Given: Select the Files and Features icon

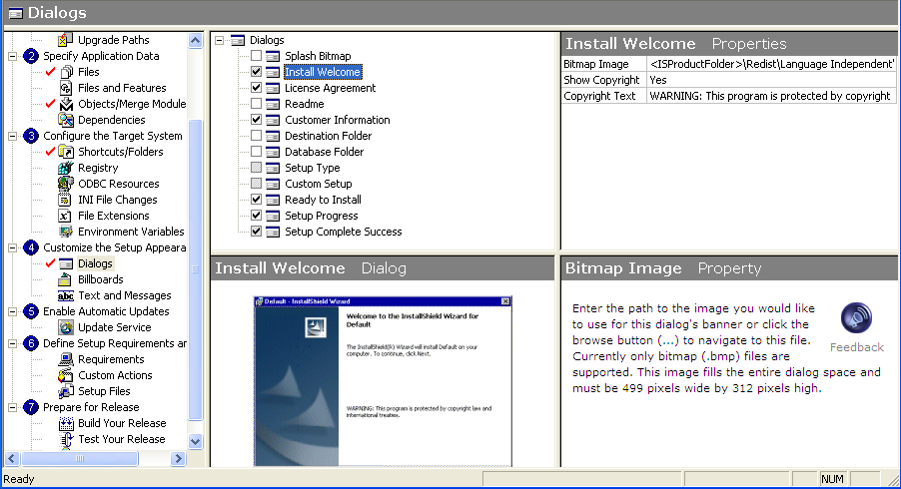Looking at the screenshot, I should (x=66, y=88).
